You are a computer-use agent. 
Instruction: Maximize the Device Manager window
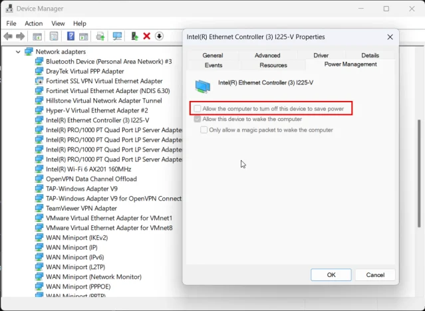point(386,9)
